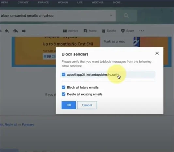The image size is (174, 152).
Task: Mark email as Spam with shield button
Action: [128, 31]
